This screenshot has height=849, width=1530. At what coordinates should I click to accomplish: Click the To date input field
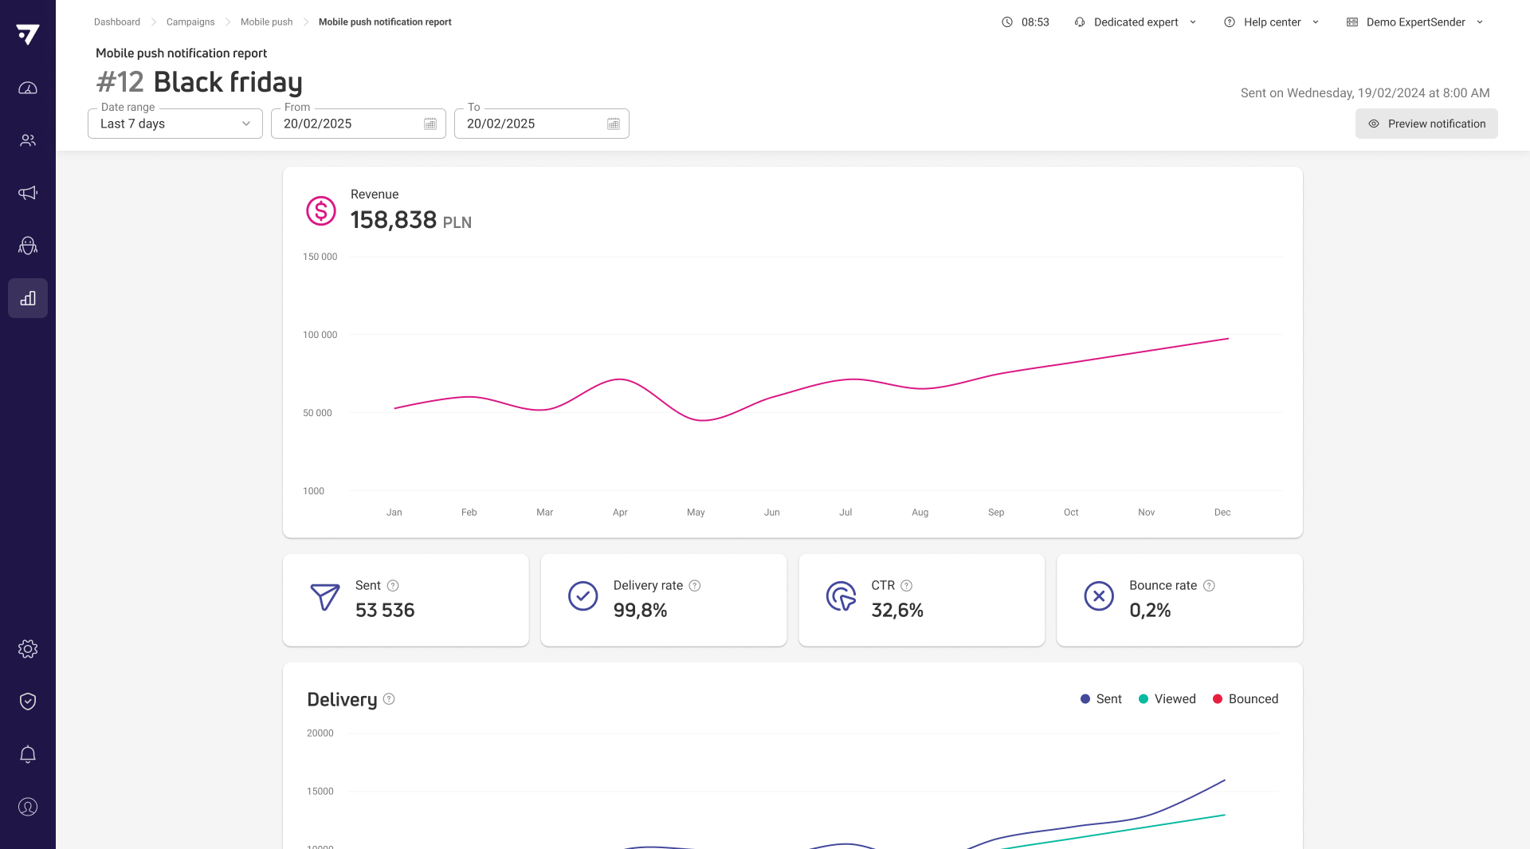point(542,124)
